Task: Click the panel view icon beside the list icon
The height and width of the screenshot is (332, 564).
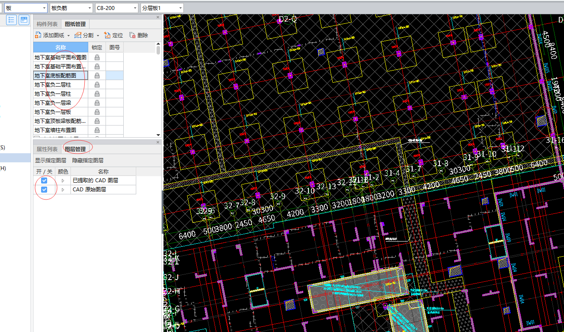Action: pos(23,20)
